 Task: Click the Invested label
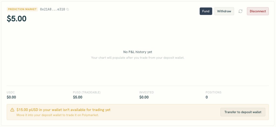[146, 92]
